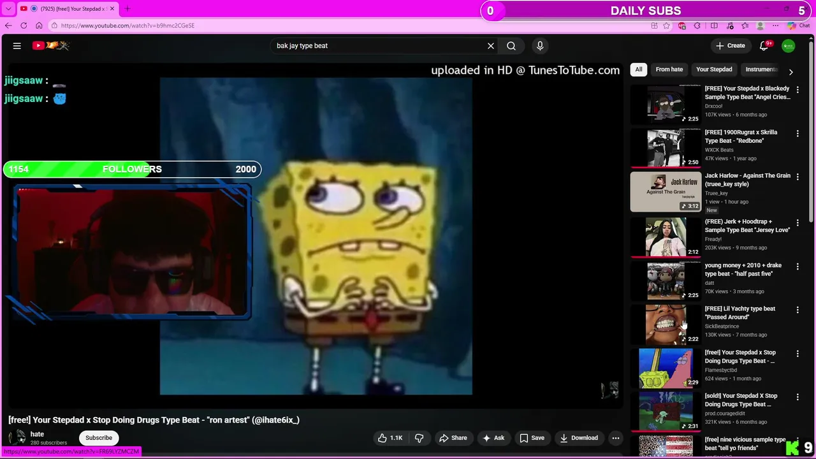
Task: Open the browser extensions puzzle icon
Action: (697, 25)
